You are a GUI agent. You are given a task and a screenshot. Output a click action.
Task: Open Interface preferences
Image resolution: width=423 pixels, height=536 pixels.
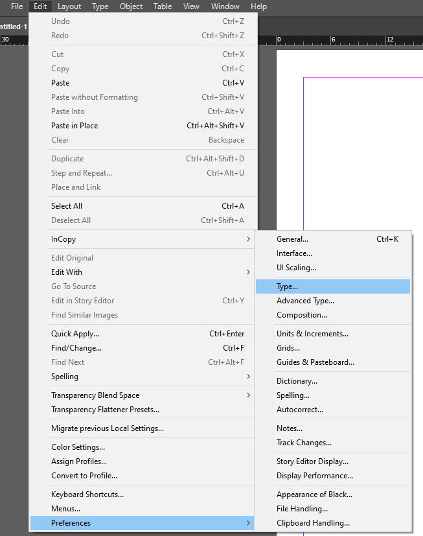tap(333, 253)
